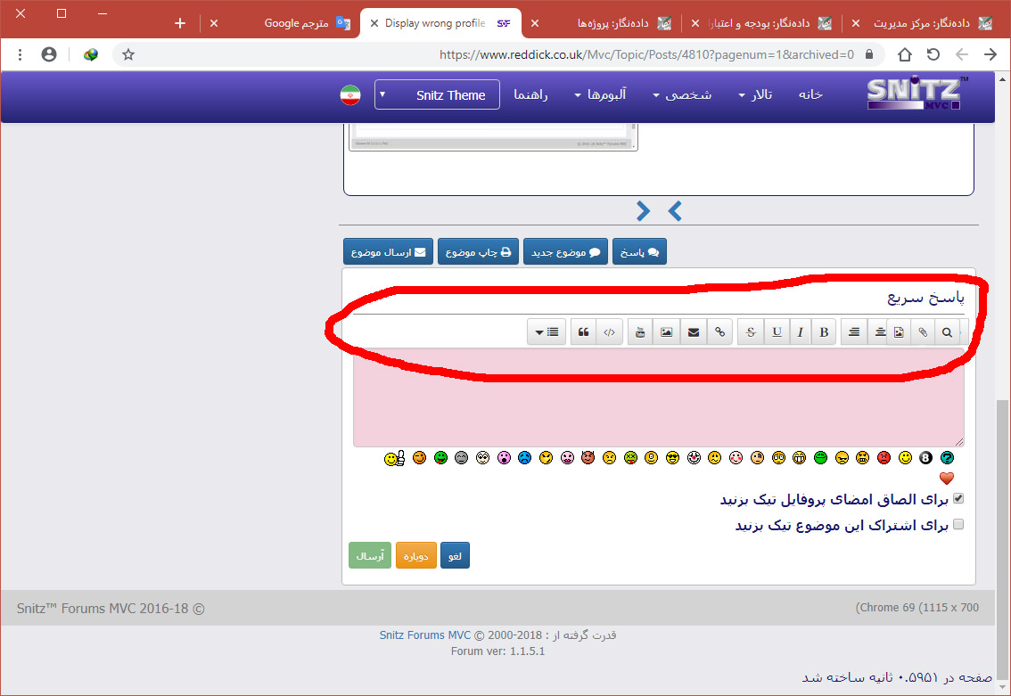The image size is (1011, 696).
Task: Open the خانه menu item
Action: [x=810, y=94]
